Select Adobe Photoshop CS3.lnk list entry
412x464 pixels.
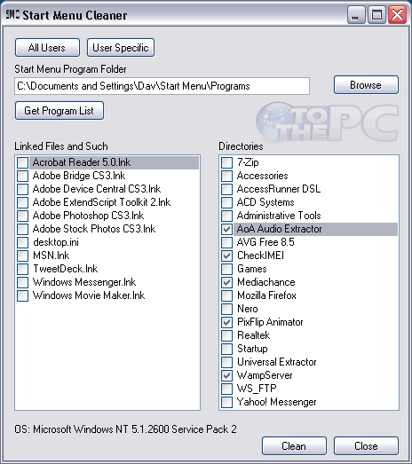[x=88, y=216]
